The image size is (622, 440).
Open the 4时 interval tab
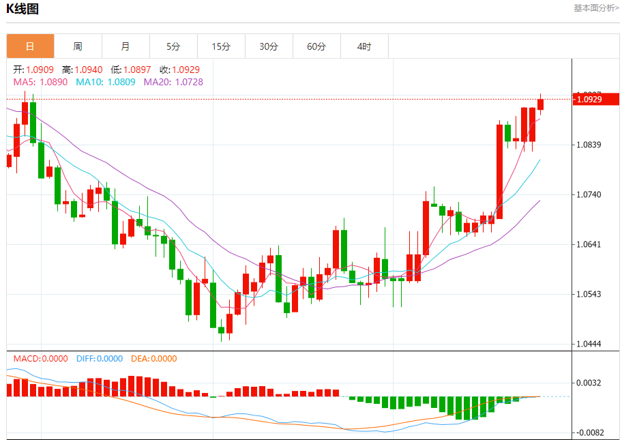click(365, 46)
